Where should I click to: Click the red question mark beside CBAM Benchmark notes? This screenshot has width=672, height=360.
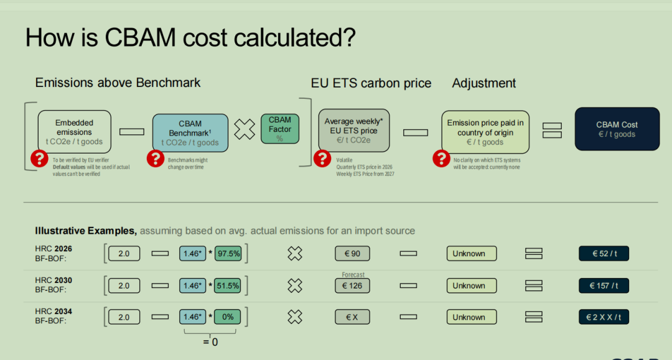[155, 159]
